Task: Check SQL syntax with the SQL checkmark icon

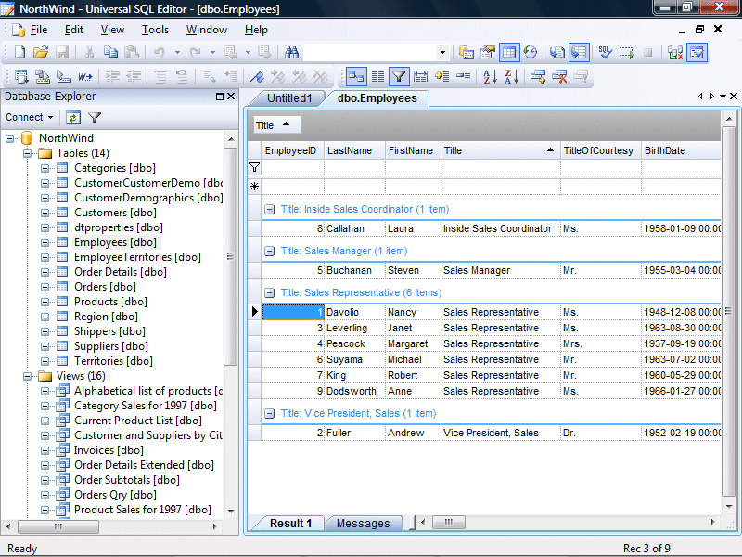Action: click(x=605, y=53)
